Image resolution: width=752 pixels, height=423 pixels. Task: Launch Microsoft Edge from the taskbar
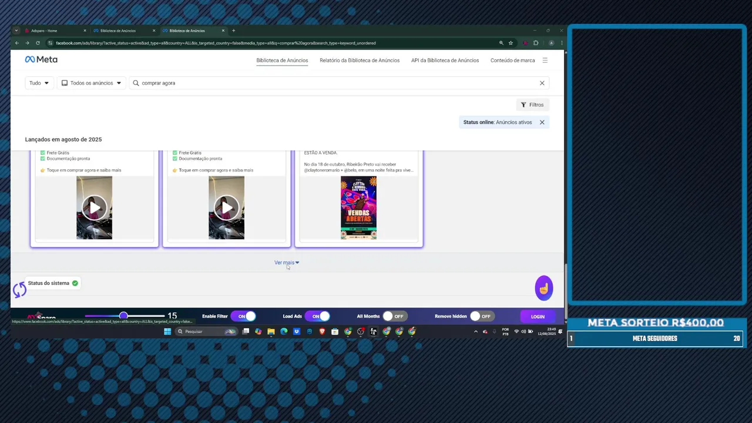[284, 331]
